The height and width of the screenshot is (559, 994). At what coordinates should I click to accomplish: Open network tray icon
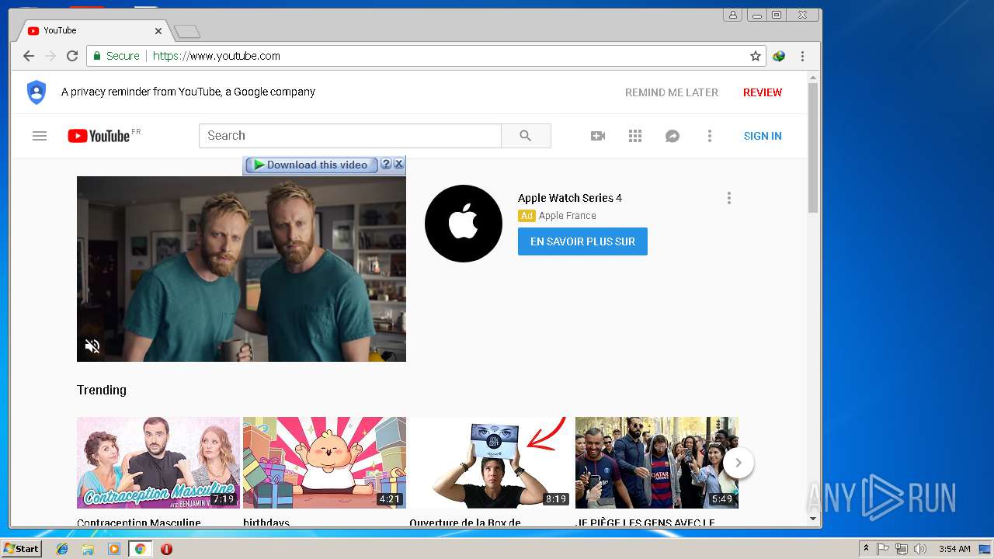click(x=902, y=549)
